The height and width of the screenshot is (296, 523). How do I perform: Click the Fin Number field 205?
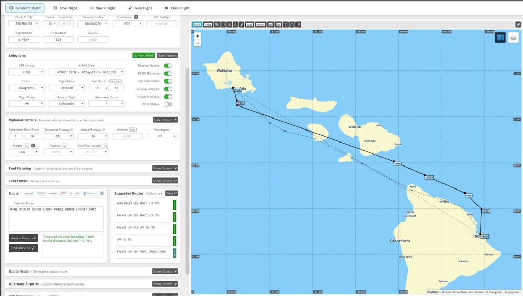point(59,39)
